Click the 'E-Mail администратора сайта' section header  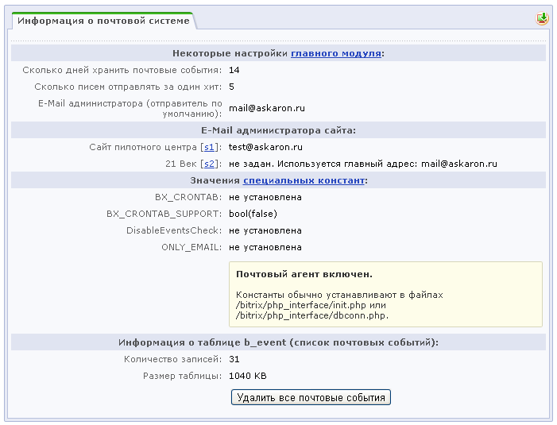pos(278,130)
